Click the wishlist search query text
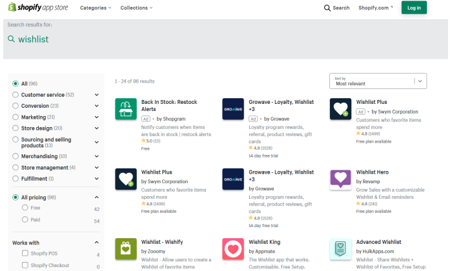Viewport: 452px width, 271px height. point(34,39)
